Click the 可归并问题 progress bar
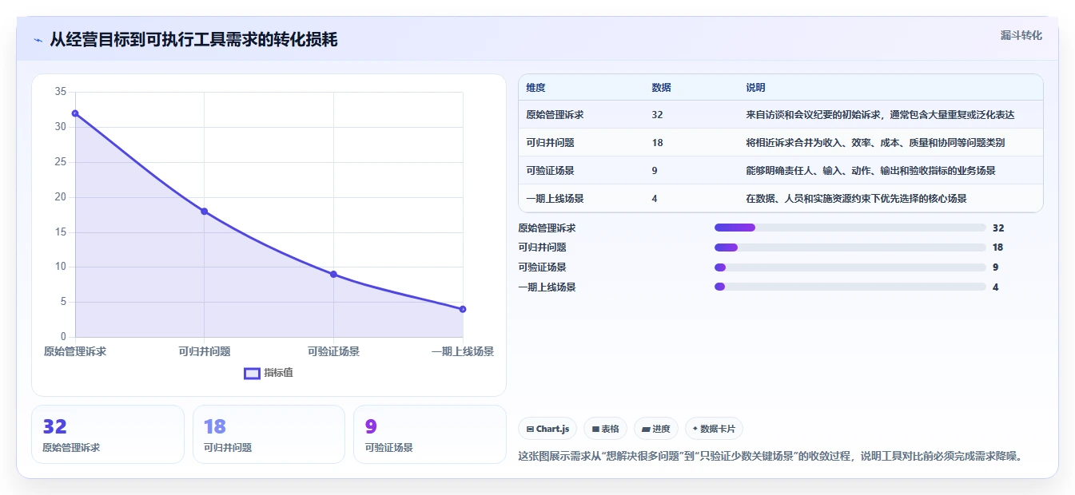This screenshot has height=495, width=1075. (850, 247)
